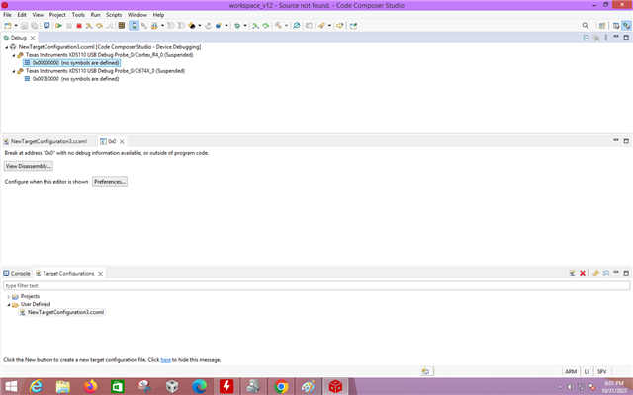Open the dropdown next to the Load Program icon
This screenshot has height=395, width=633.
(x=226, y=26)
